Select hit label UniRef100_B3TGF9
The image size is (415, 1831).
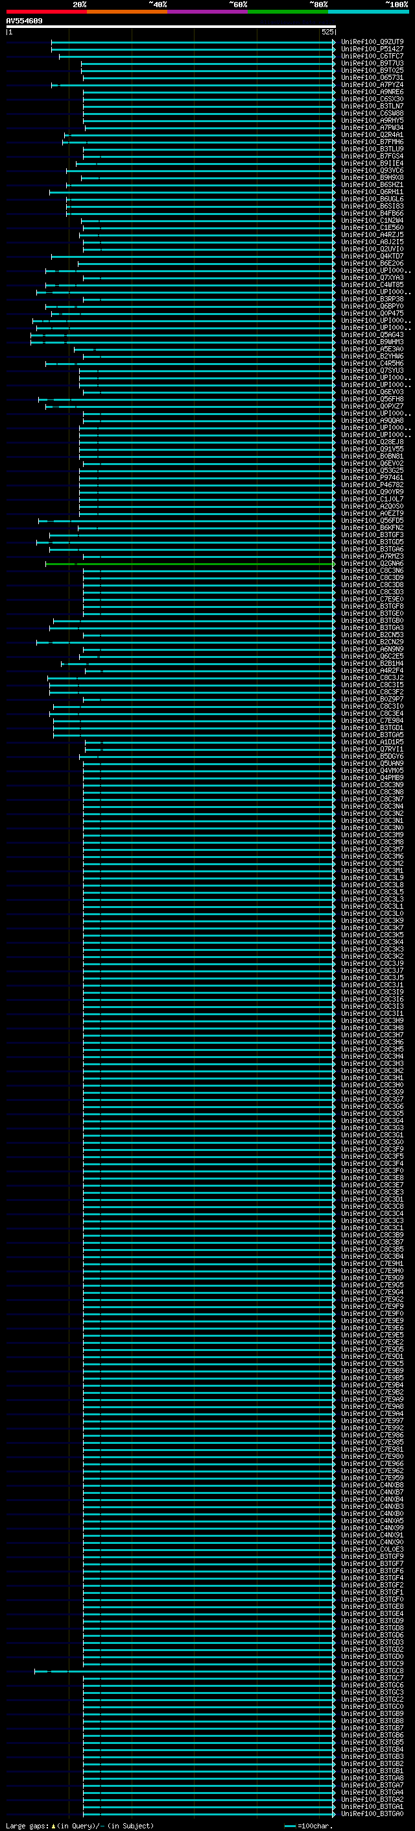pos(372,1557)
